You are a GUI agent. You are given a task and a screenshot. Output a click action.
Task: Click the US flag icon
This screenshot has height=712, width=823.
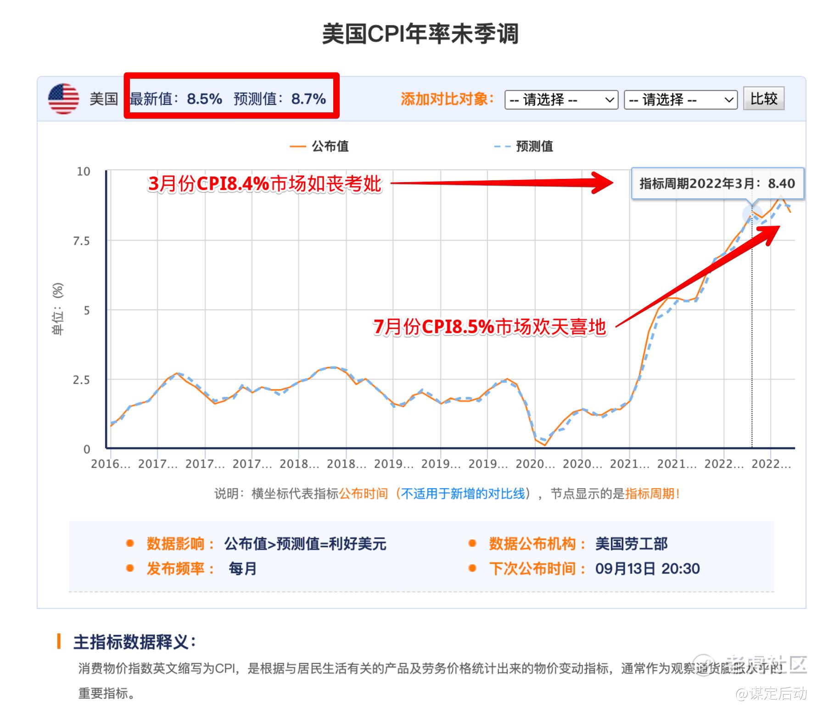63,99
